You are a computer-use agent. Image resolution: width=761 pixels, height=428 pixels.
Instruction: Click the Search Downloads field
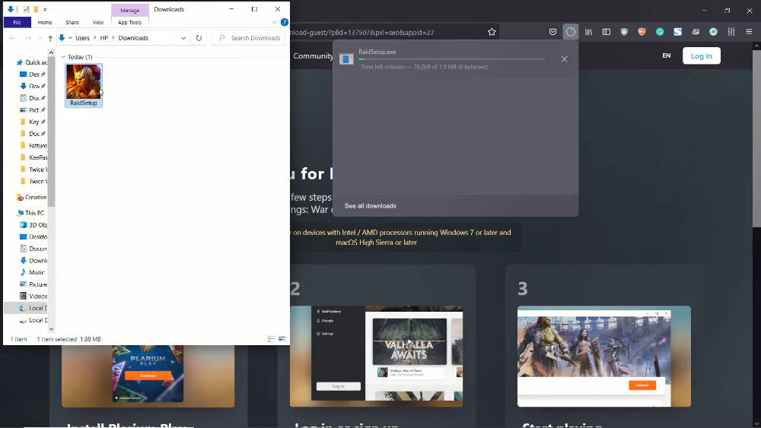coord(250,38)
